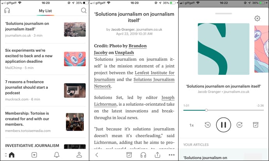Open 'Solutions journalism on journalism itself' list item
Viewport: 269px width, 161px height.
(44, 29)
